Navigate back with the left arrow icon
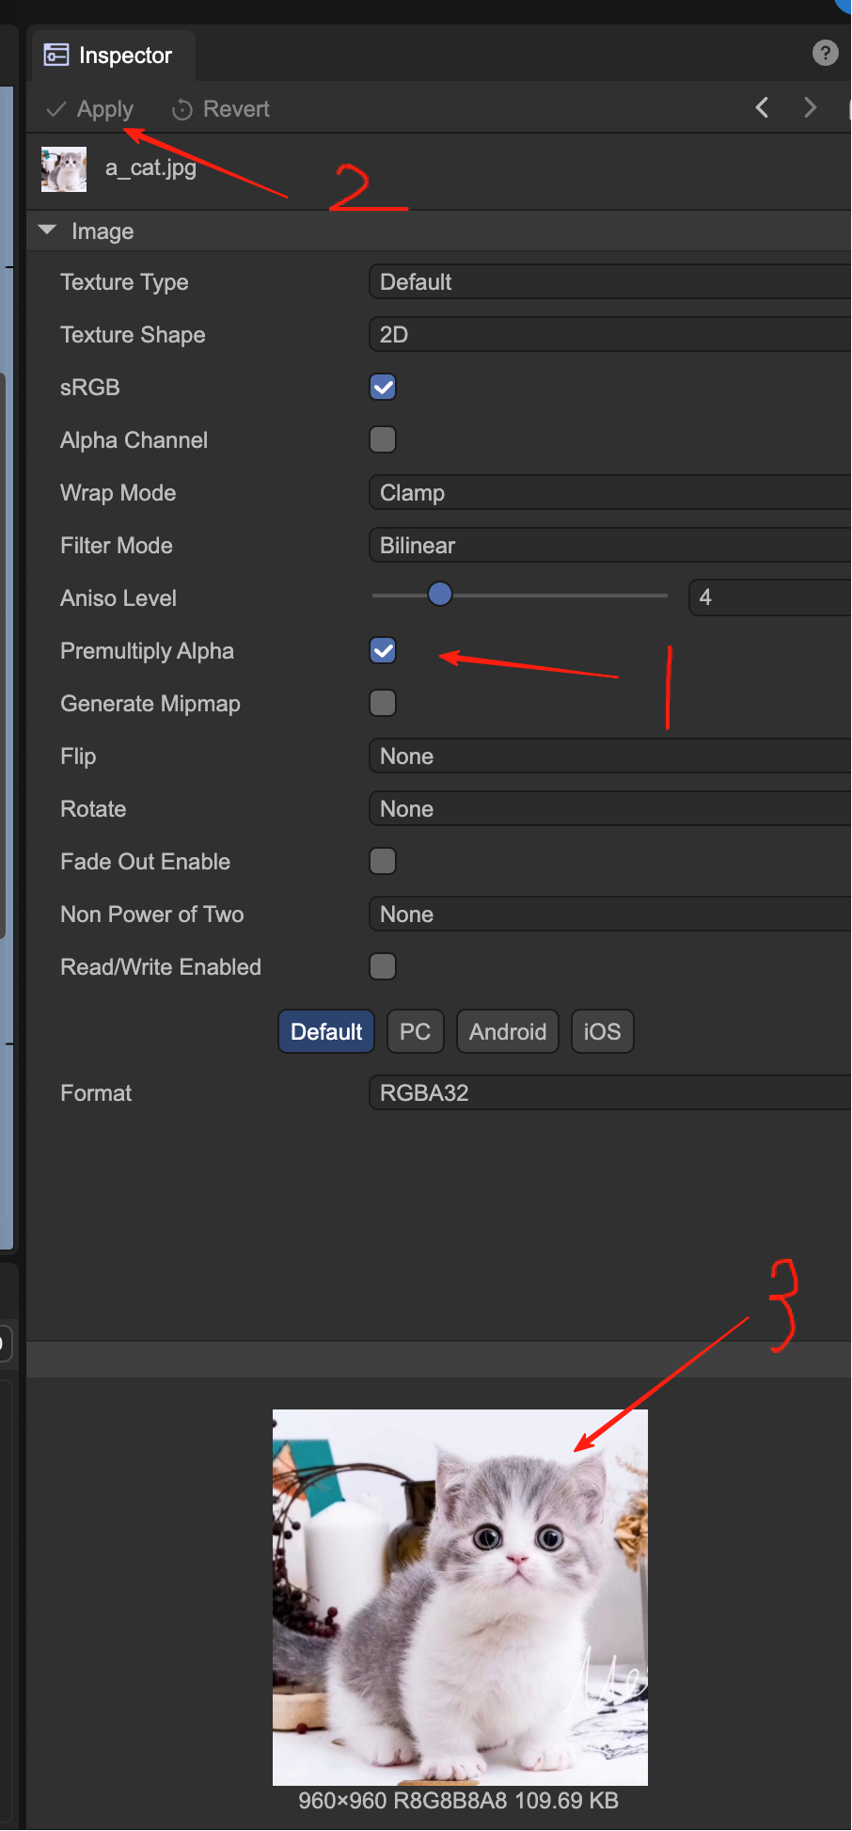This screenshot has height=1831, width=852. 762,108
